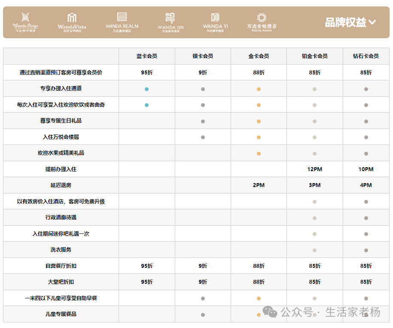
Task: Select the 金卡会员 column header
Action: [259, 56]
